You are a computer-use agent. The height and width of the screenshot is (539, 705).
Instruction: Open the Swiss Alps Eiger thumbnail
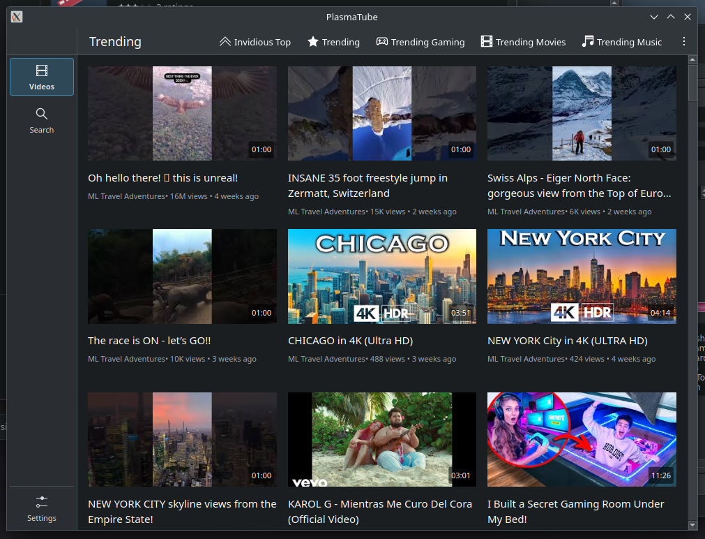tap(582, 114)
